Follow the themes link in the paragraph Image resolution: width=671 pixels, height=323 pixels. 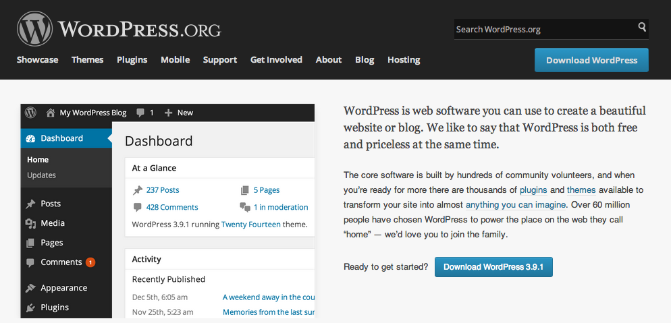click(581, 190)
